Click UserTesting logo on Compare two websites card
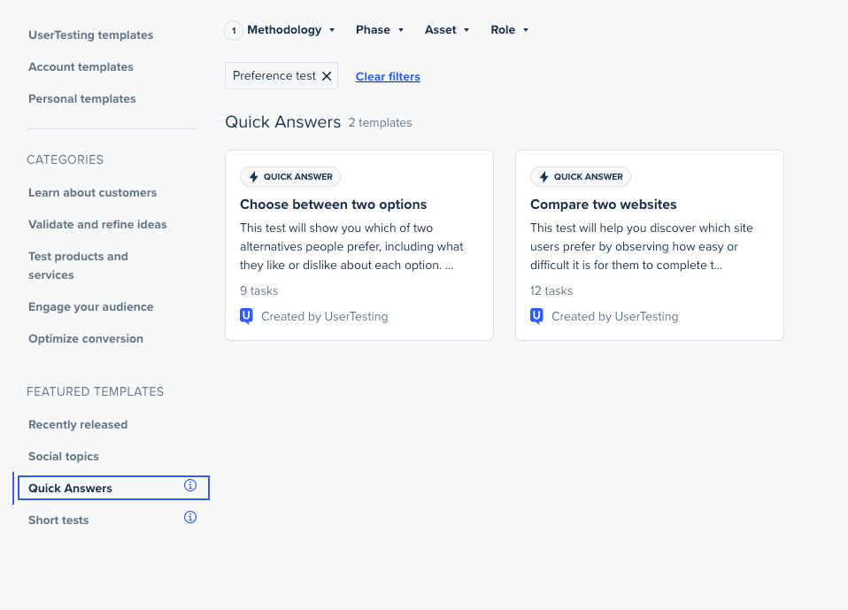Viewport: 848px width, 610px height. click(537, 316)
